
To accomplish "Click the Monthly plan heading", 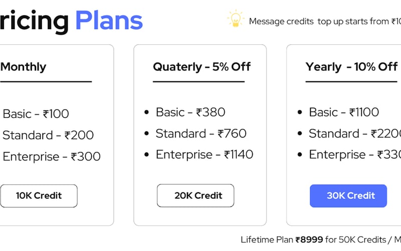I will tap(23, 67).
